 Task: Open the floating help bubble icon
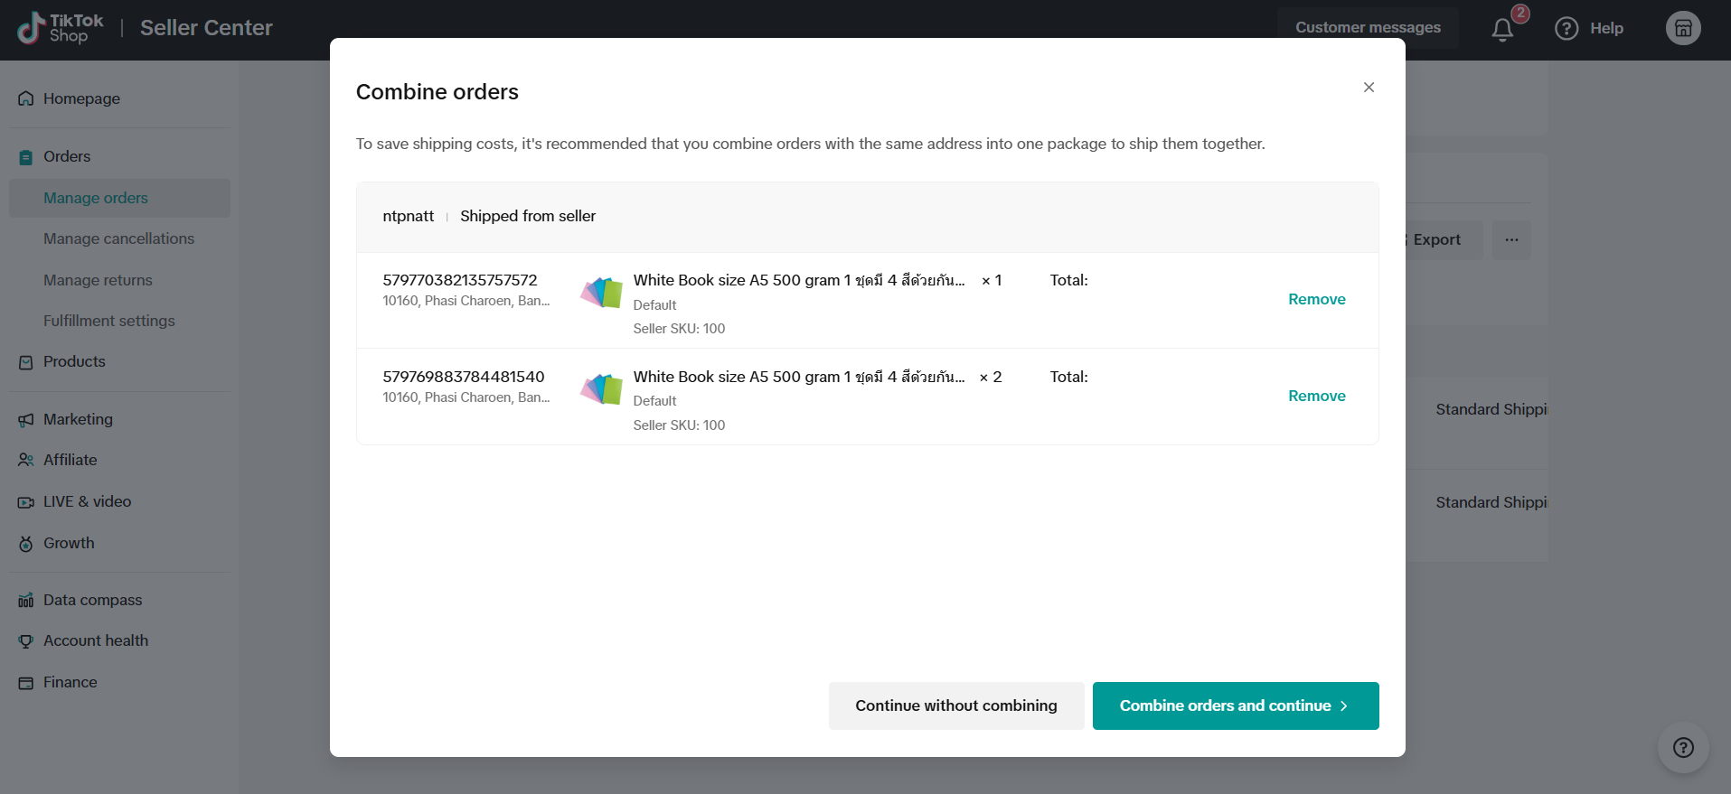click(1682, 747)
